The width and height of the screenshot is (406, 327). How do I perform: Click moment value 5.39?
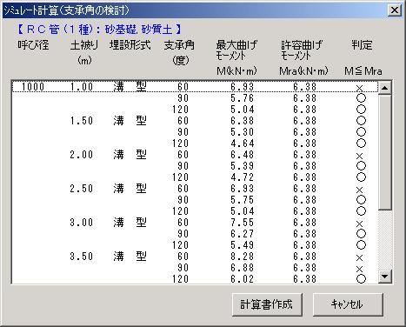point(243,166)
